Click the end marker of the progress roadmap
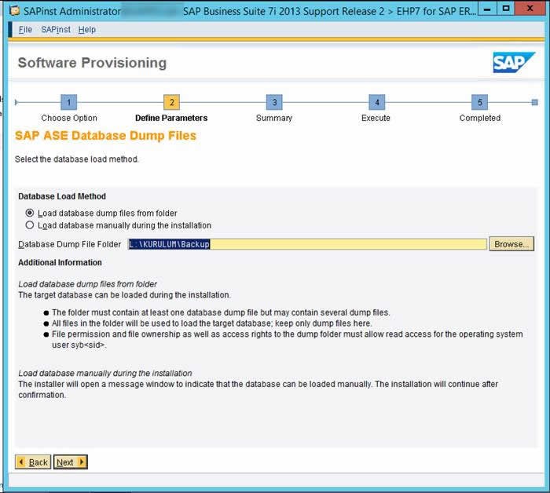 pyautogui.click(x=534, y=102)
